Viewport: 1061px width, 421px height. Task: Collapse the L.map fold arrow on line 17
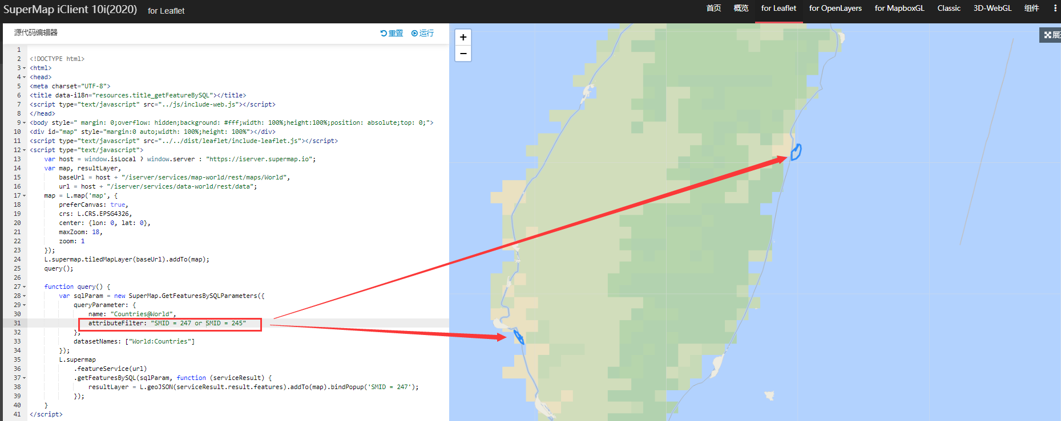(x=24, y=196)
